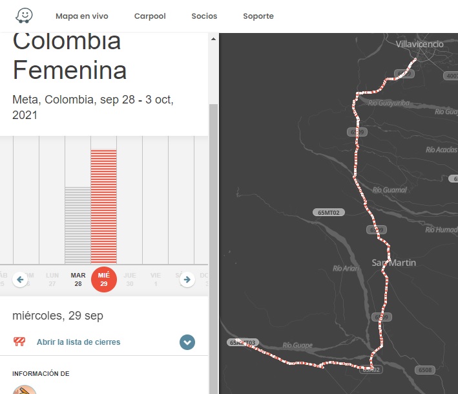Click the gray striped closures bar
The height and width of the screenshot is (394, 458).
[x=78, y=224]
